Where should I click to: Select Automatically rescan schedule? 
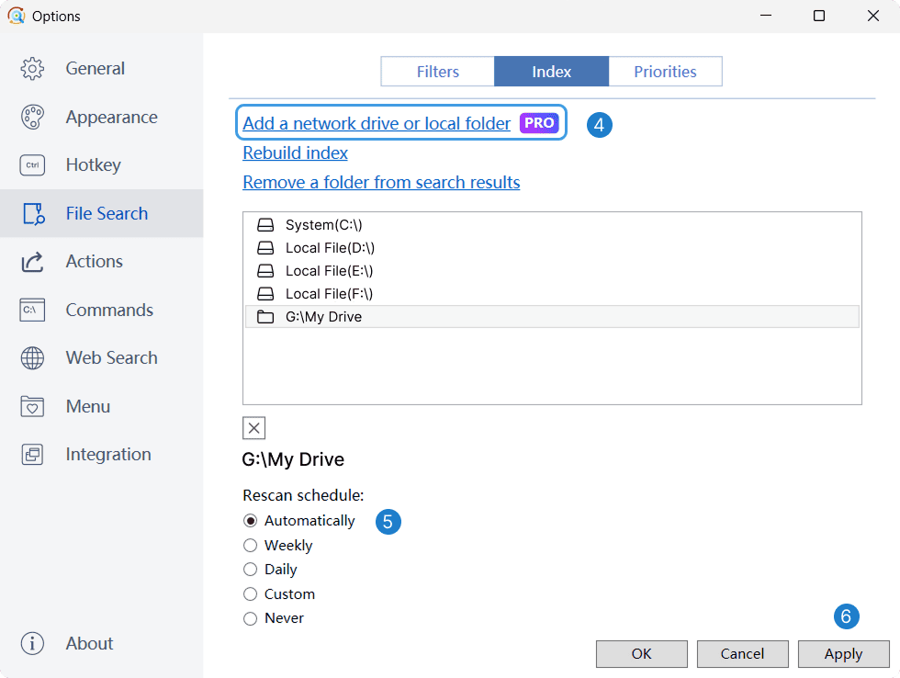coord(299,521)
